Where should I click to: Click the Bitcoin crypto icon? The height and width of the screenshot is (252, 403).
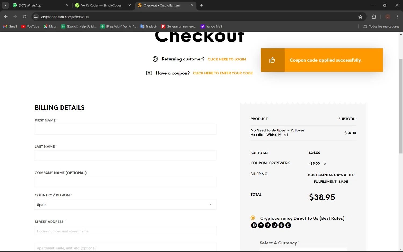tap(254, 225)
